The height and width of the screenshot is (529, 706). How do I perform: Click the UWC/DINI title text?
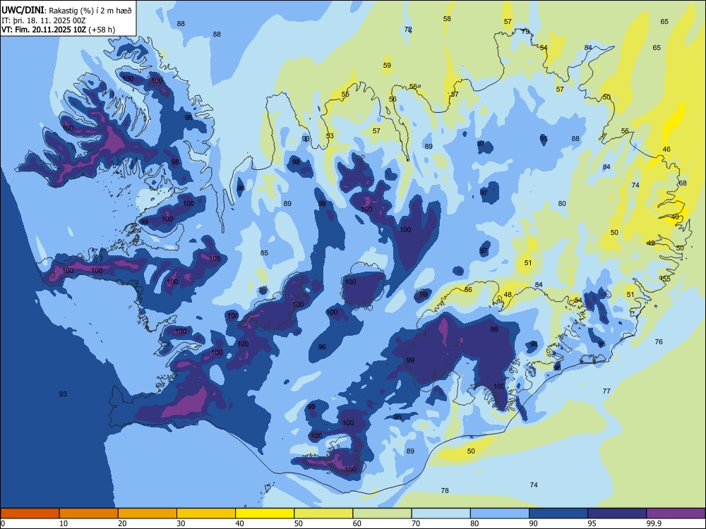click(x=23, y=10)
